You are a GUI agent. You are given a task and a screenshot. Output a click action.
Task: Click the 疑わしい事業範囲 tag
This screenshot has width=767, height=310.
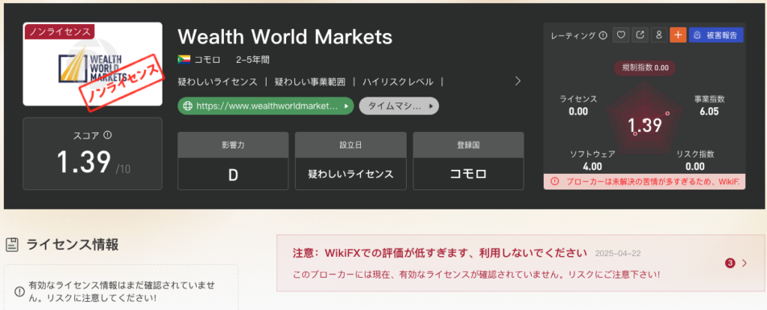pos(309,82)
